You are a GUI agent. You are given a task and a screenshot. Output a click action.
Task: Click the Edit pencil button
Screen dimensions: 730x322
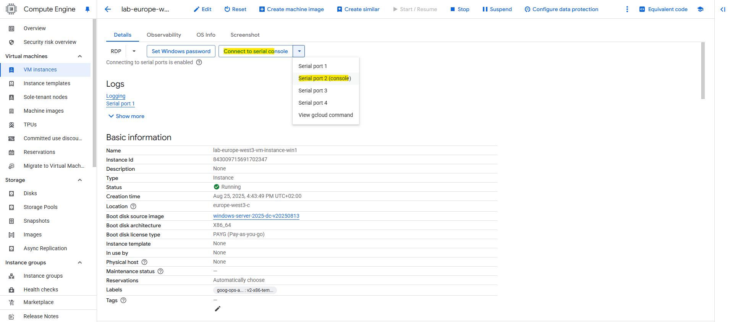202,9
